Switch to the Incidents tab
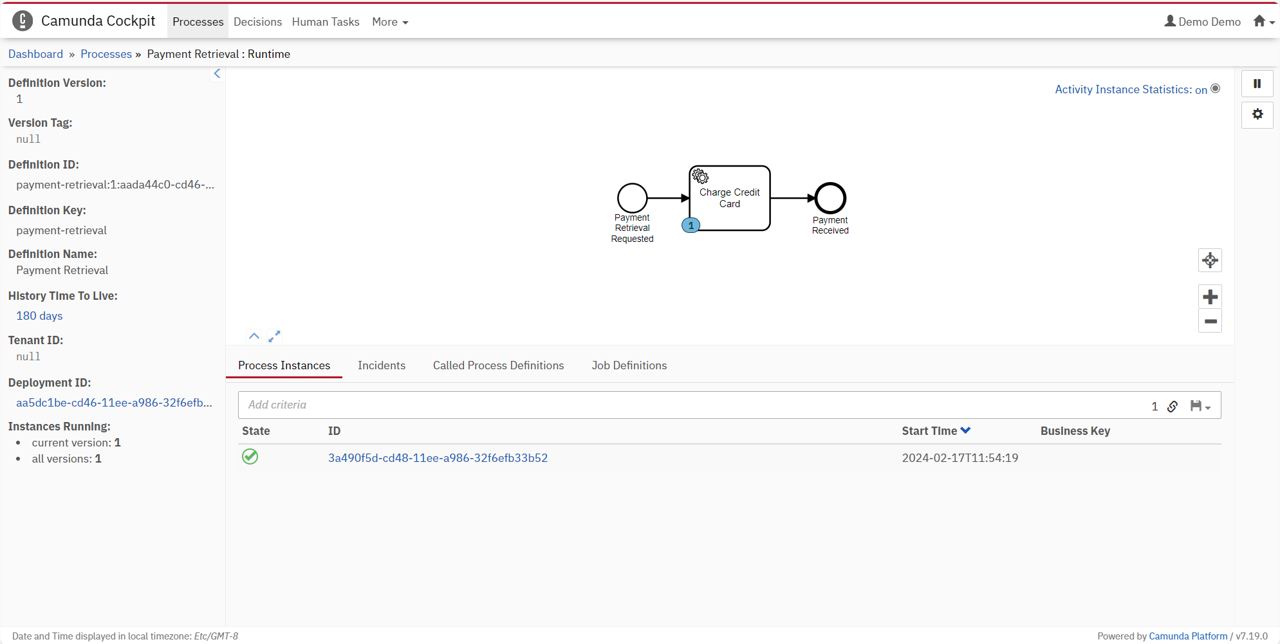The width and height of the screenshot is (1280, 644). pos(382,365)
